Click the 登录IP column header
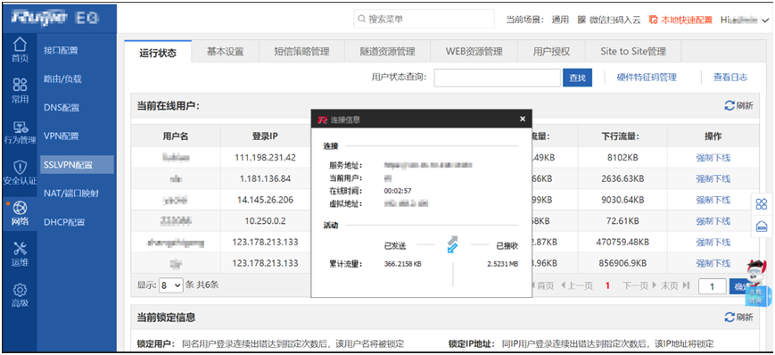Image resolution: width=775 pixels, height=355 pixels. click(x=266, y=136)
